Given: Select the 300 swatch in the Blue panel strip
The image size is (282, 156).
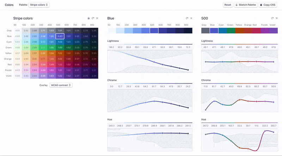Looking at the screenshot, I should pyautogui.click(x=137, y=31).
